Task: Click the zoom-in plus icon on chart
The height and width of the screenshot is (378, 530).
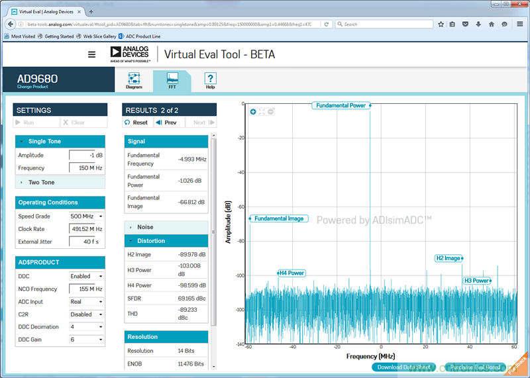Action: 253,112
